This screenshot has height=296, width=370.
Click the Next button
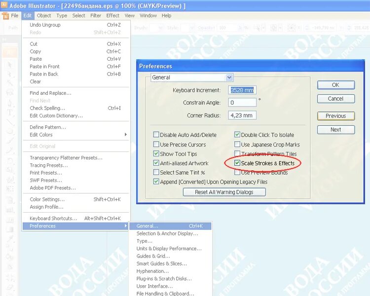click(336, 130)
